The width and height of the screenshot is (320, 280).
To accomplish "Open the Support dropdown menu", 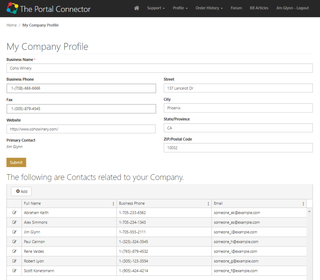I will [x=156, y=8].
